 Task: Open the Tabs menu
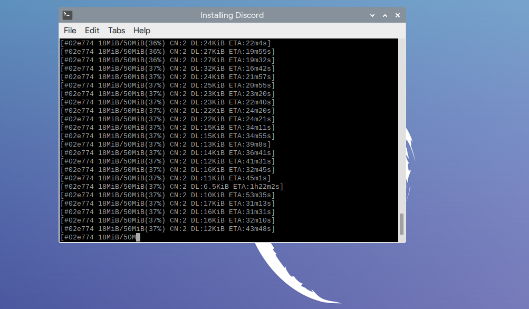coord(117,31)
